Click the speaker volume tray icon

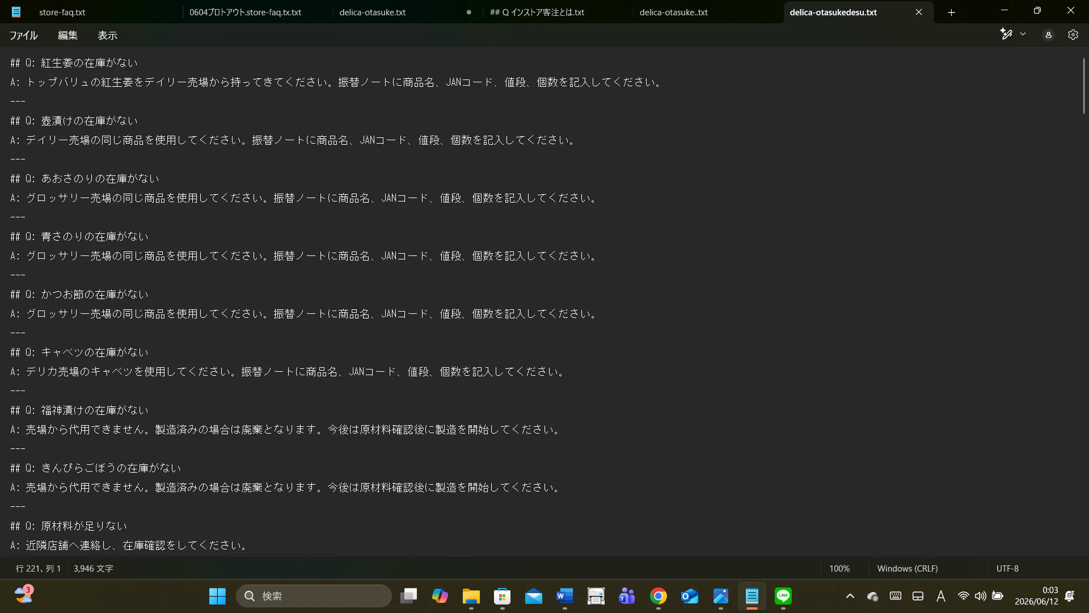[x=980, y=596]
